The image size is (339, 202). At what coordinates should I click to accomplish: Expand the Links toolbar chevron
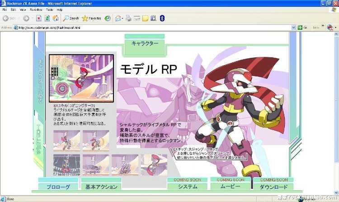pos(323,26)
